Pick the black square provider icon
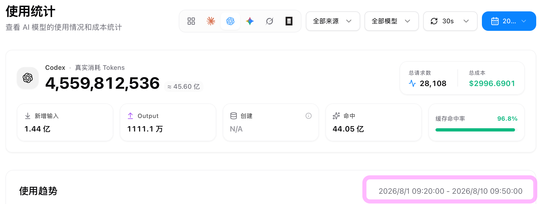 [289, 21]
